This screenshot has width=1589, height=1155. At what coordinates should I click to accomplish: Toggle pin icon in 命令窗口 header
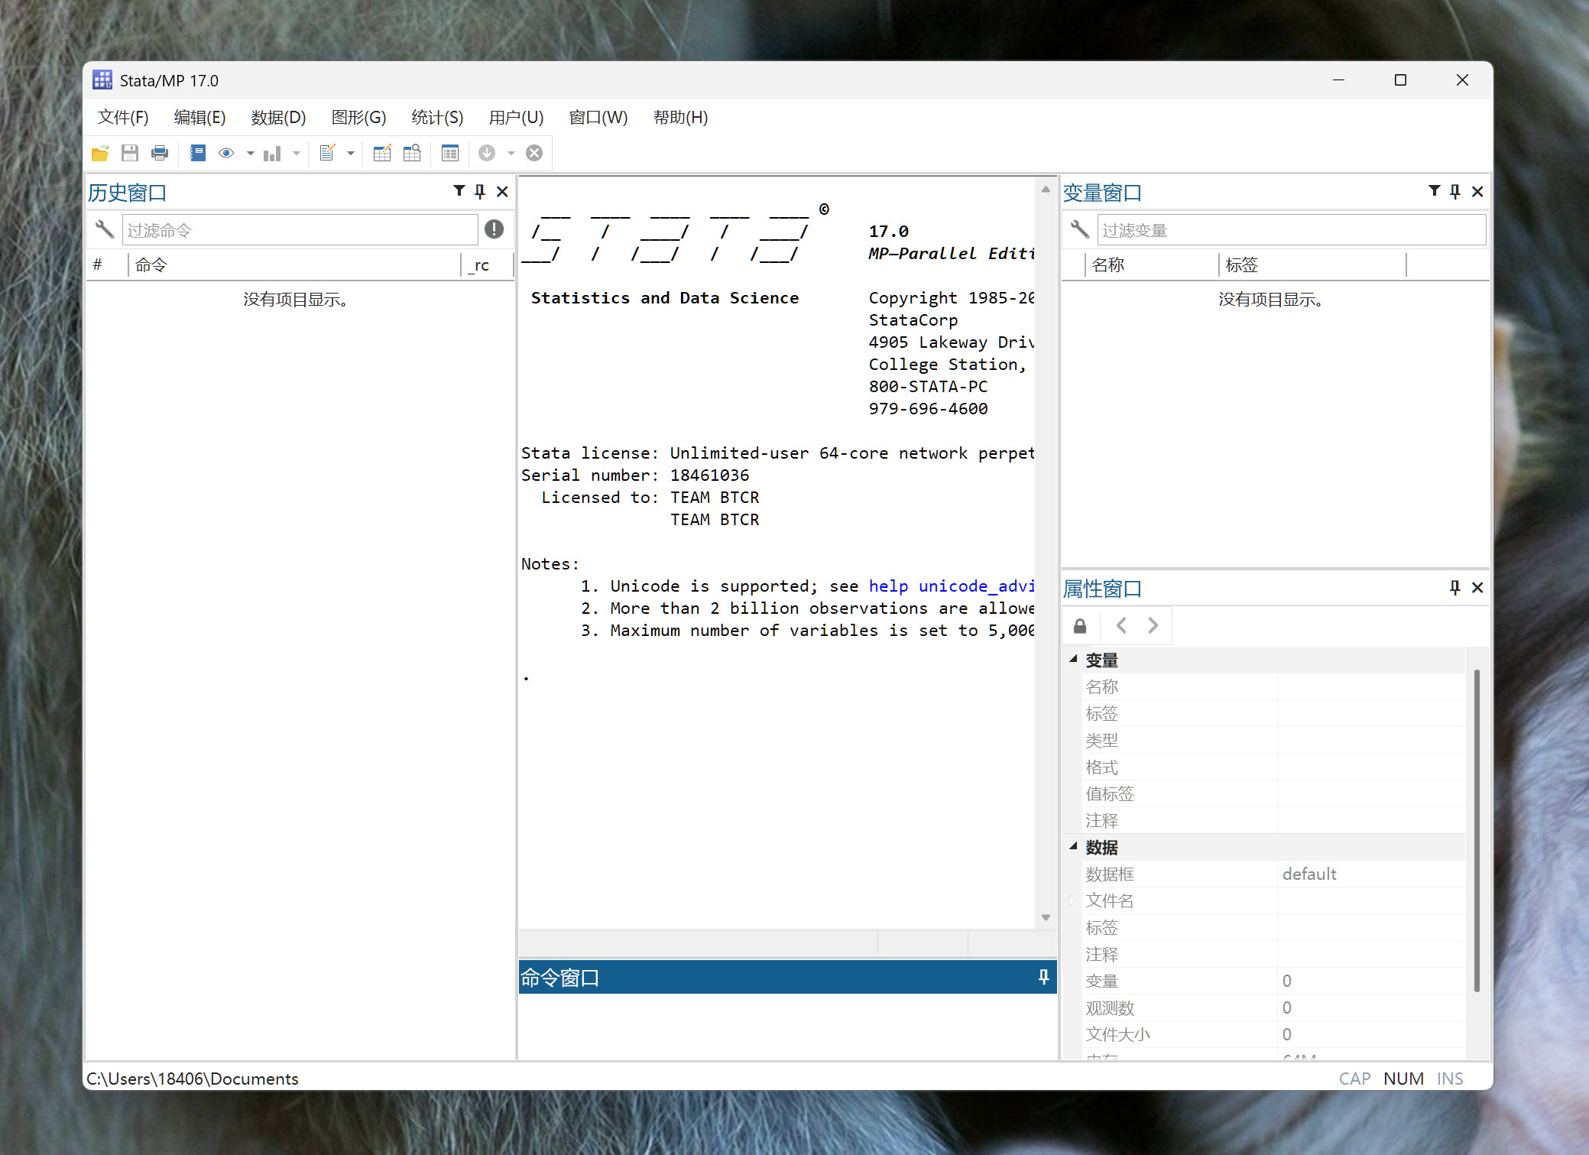tap(1043, 977)
